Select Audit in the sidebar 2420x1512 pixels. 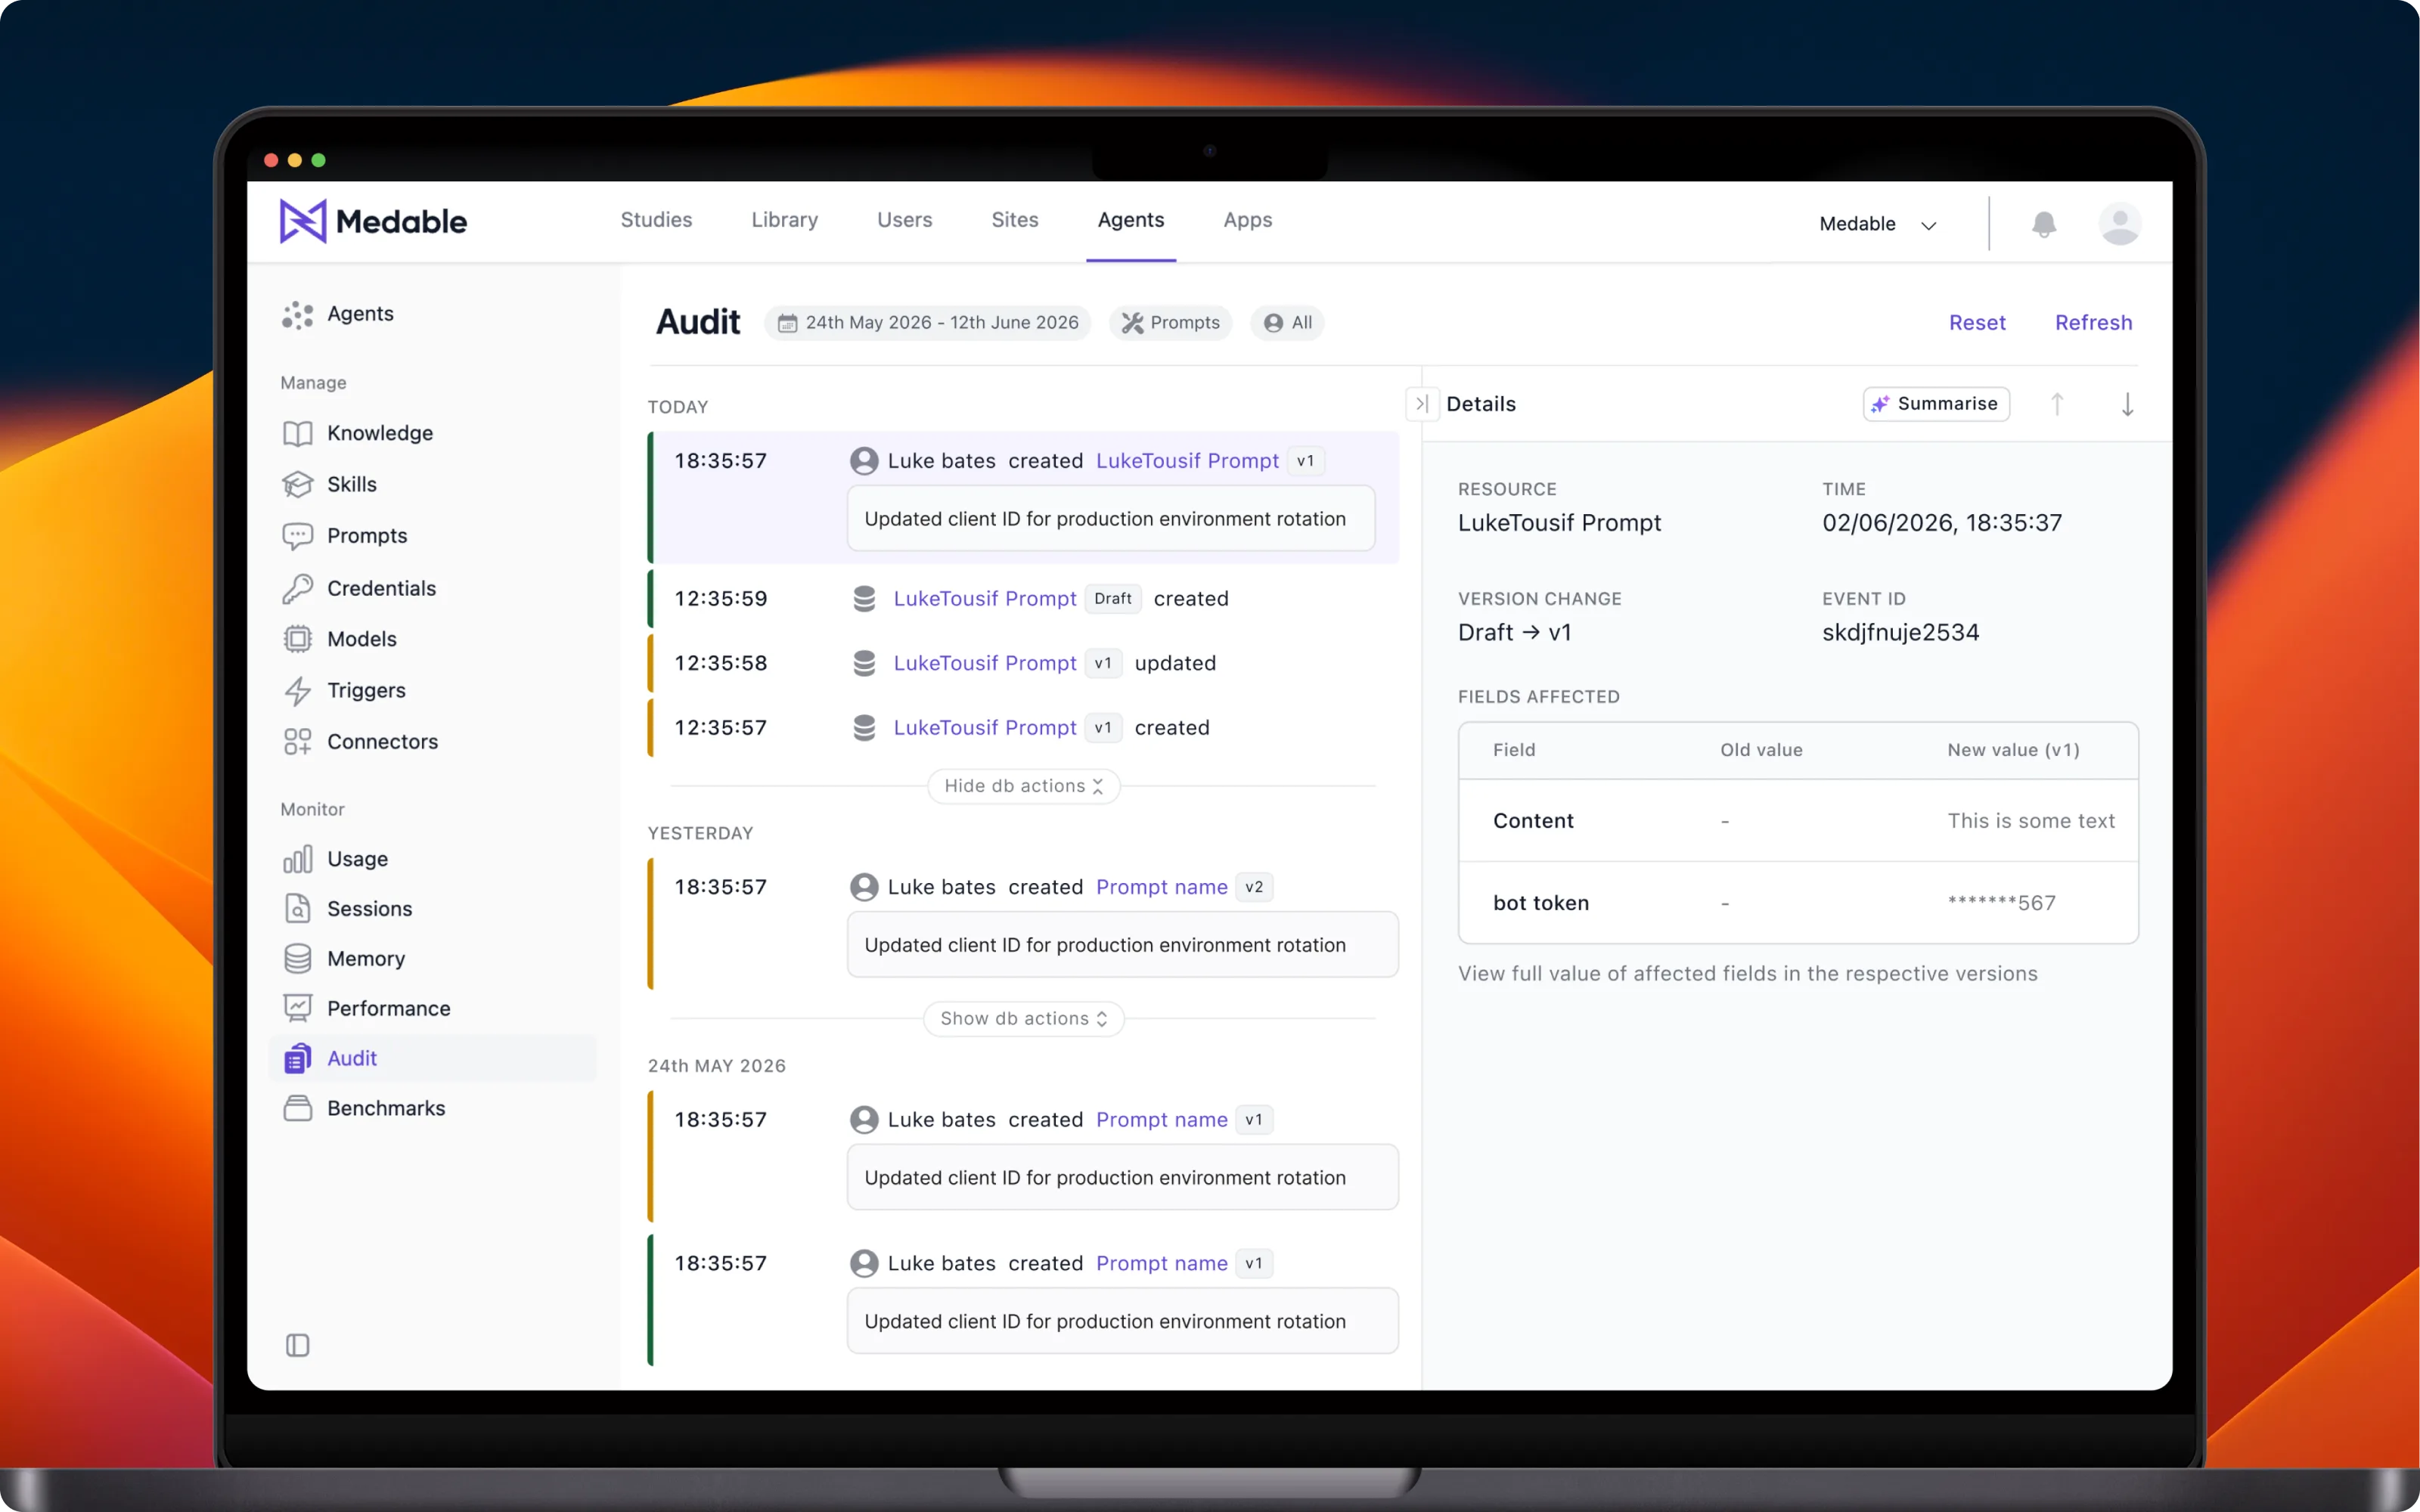click(433, 1058)
